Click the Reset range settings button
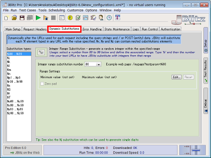Screen dimensions: 211x158 (188, 77)
